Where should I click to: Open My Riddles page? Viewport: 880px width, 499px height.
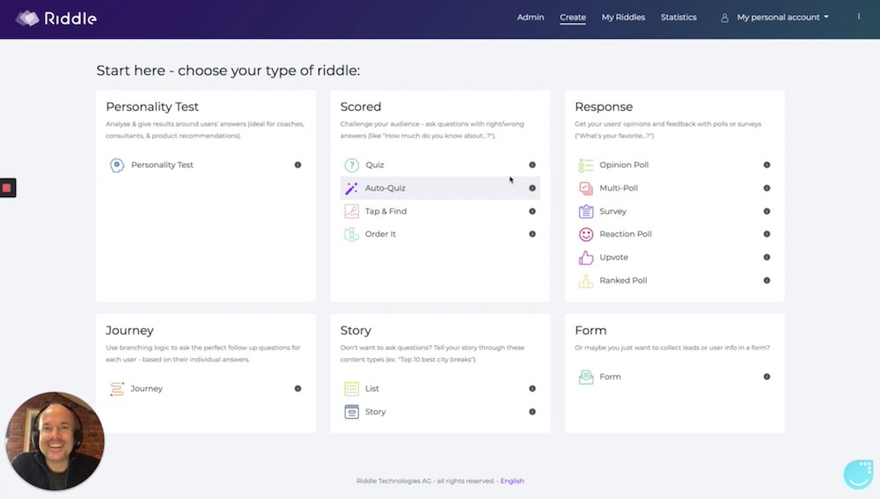click(x=623, y=18)
